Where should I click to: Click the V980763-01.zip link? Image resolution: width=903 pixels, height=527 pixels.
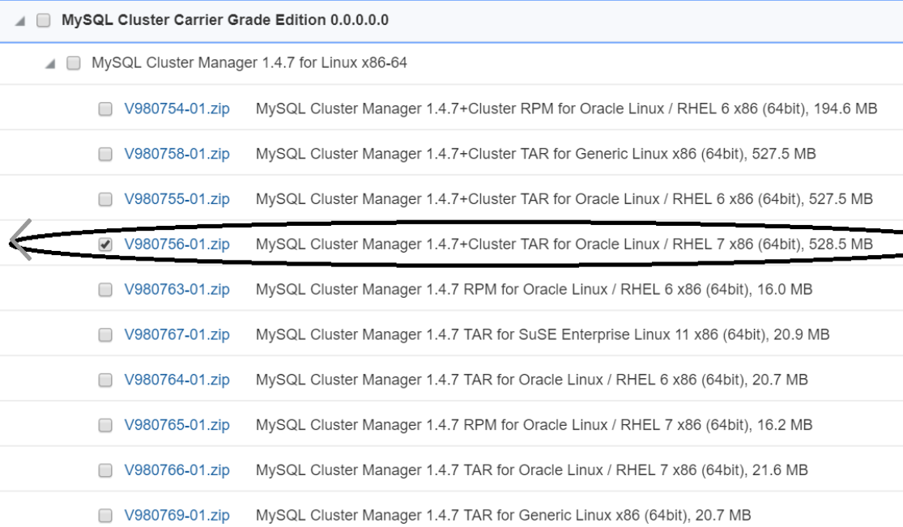177,289
